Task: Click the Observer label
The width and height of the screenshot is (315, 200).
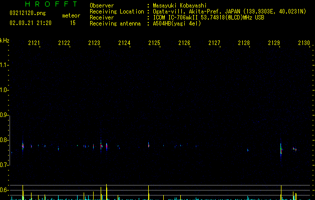Action: 102,5
